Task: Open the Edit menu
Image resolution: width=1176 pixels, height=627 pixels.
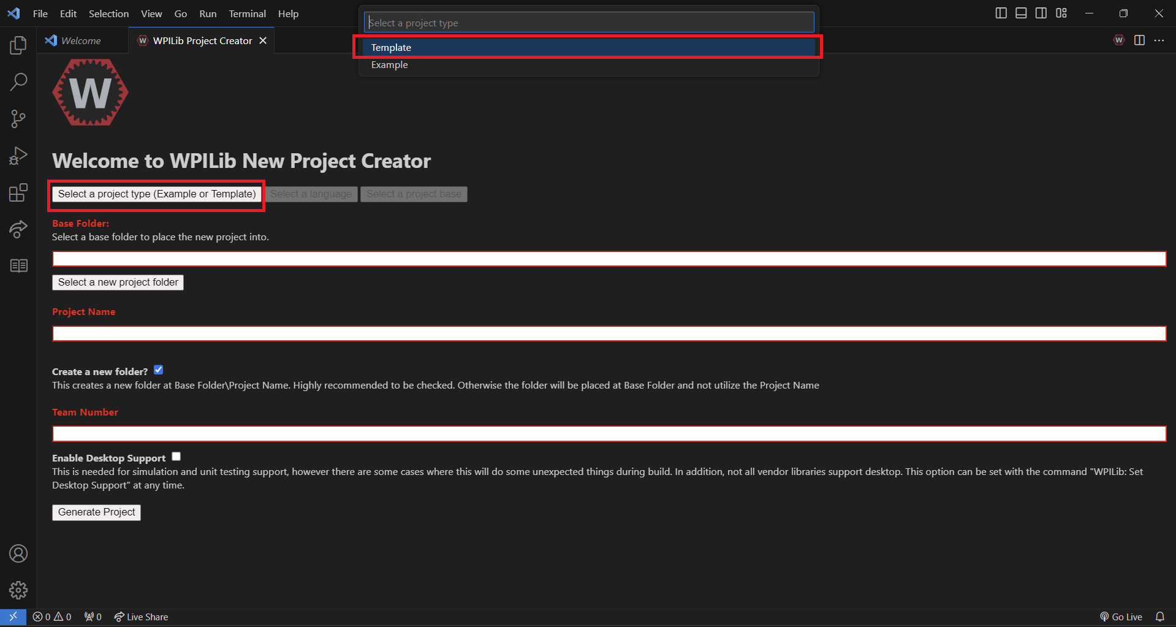Action: (68, 13)
